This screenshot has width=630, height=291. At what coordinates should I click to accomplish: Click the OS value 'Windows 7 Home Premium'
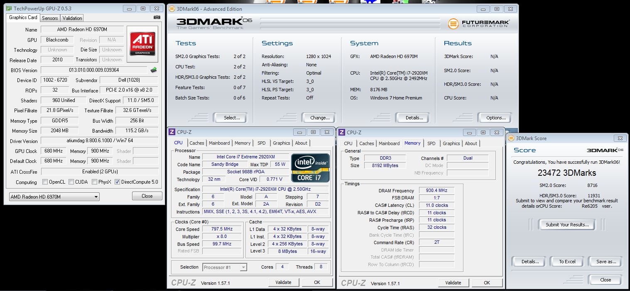point(396,98)
